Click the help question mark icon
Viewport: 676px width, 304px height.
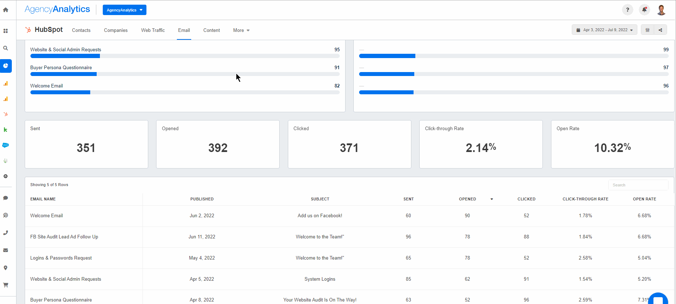coord(627,10)
